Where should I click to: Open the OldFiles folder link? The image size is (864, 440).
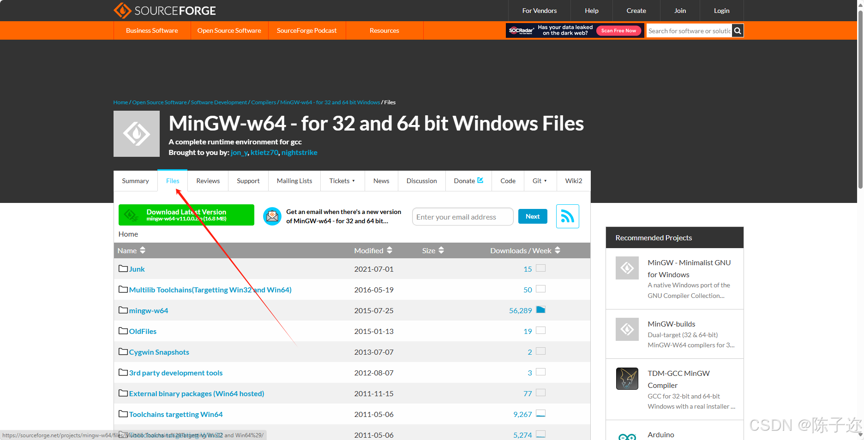[143, 331]
